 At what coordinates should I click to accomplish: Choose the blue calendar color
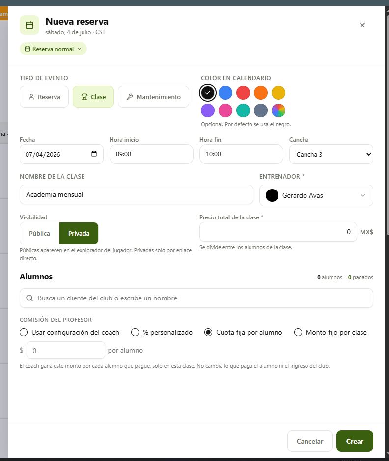pos(225,93)
